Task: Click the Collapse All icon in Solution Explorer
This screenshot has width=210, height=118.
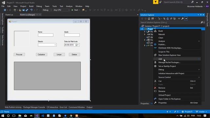Action: click(171, 19)
